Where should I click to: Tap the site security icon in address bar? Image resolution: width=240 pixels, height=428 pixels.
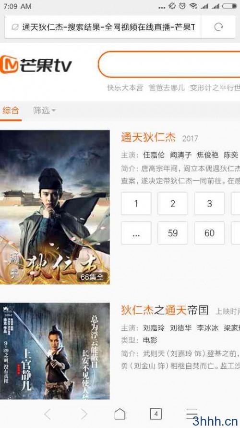pyautogui.click(x=15, y=27)
